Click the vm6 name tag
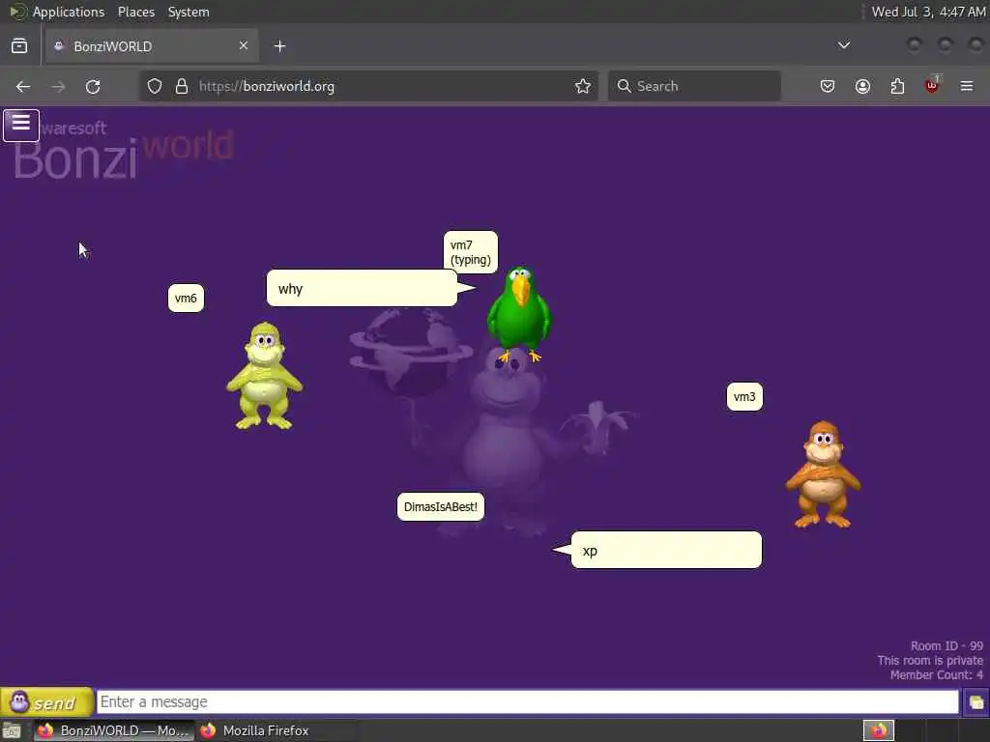The height and width of the screenshot is (742, 990). [x=186, y=298]
